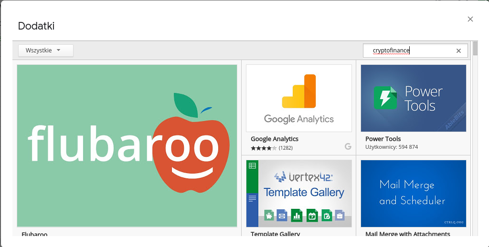This screenshot has height=247, width=489.
Task: Open the Wszystkie category dropdown
Action: [x=46, y=51]
